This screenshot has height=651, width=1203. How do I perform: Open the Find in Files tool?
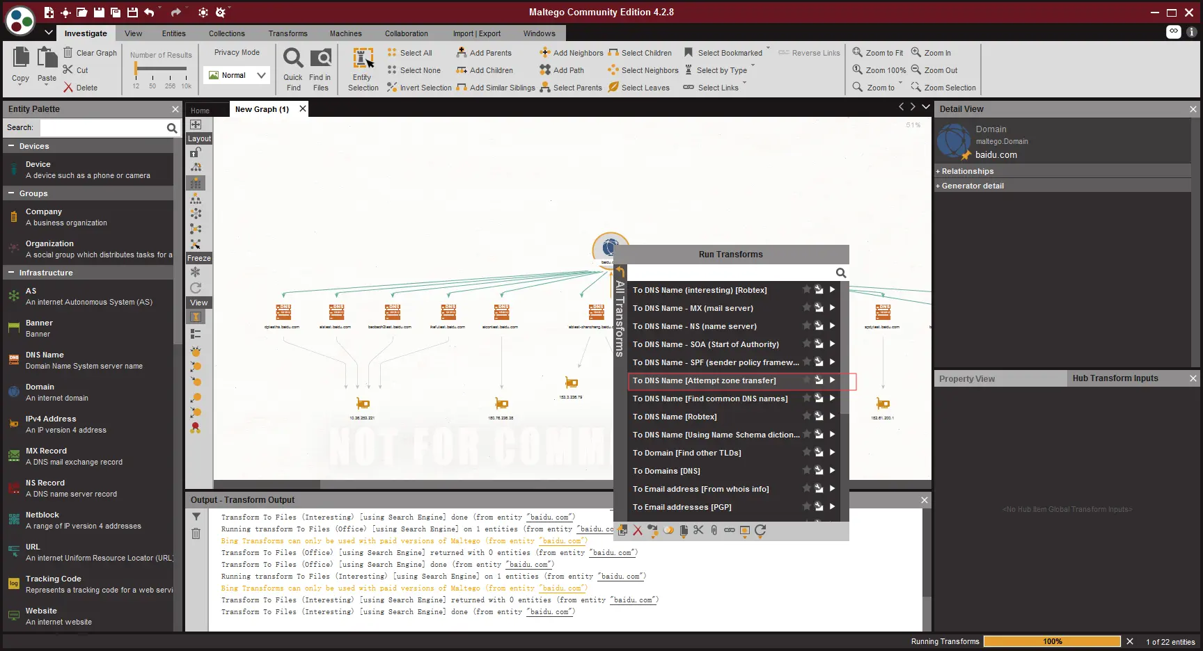point(320,69)
